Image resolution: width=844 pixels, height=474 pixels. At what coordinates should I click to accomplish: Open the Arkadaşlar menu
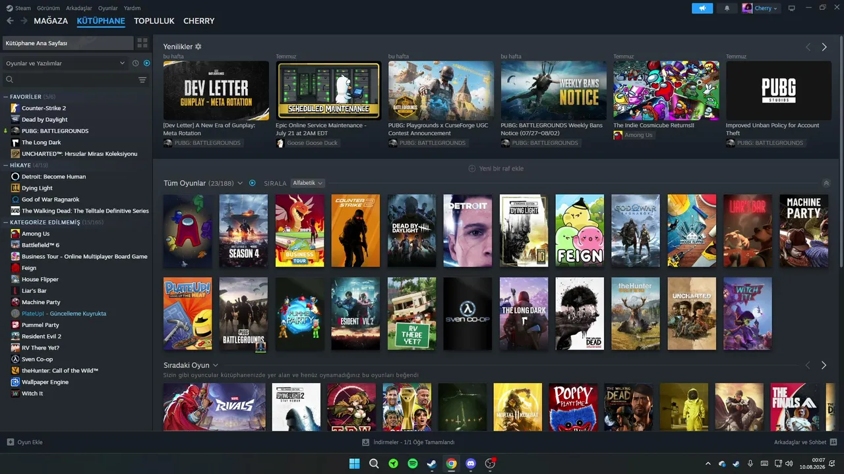[79, 8]
